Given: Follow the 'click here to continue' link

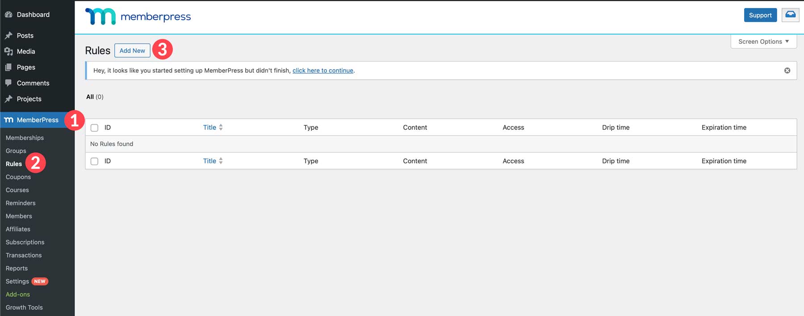Looking at the screenshot, I should [322, 71].
